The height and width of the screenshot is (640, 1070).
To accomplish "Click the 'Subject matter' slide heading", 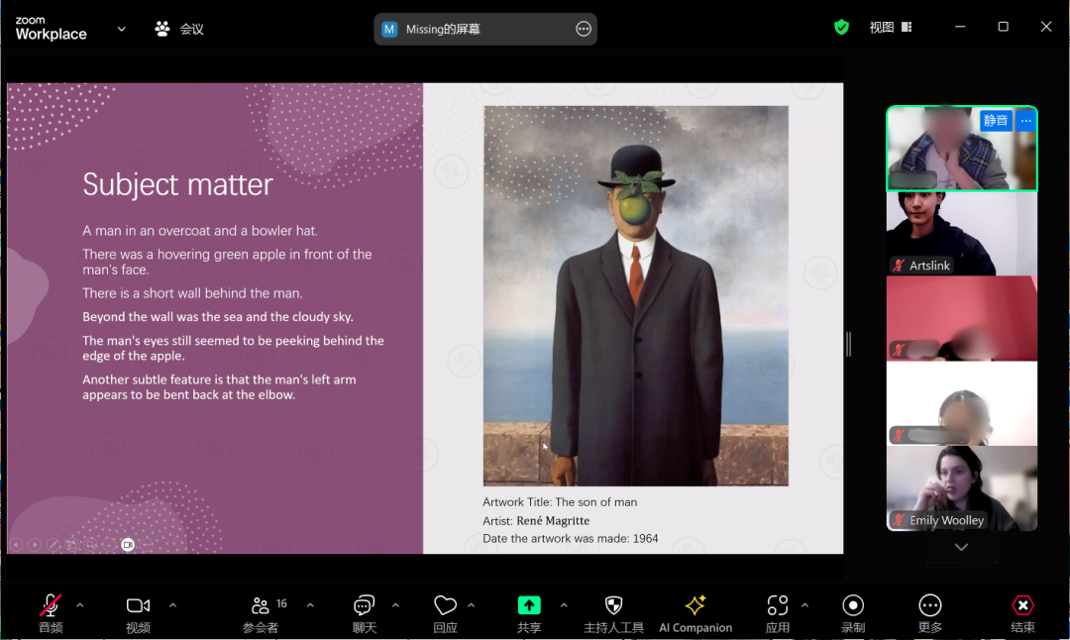I will (177, 184).
